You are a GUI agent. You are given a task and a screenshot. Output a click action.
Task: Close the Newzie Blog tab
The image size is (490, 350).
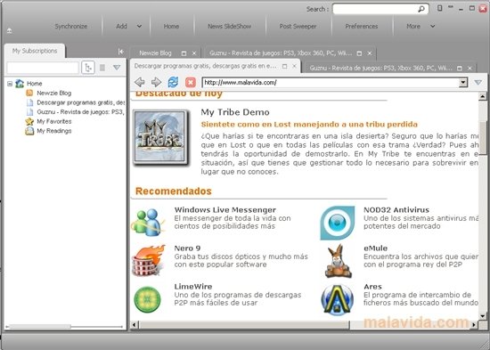(194, 53)
